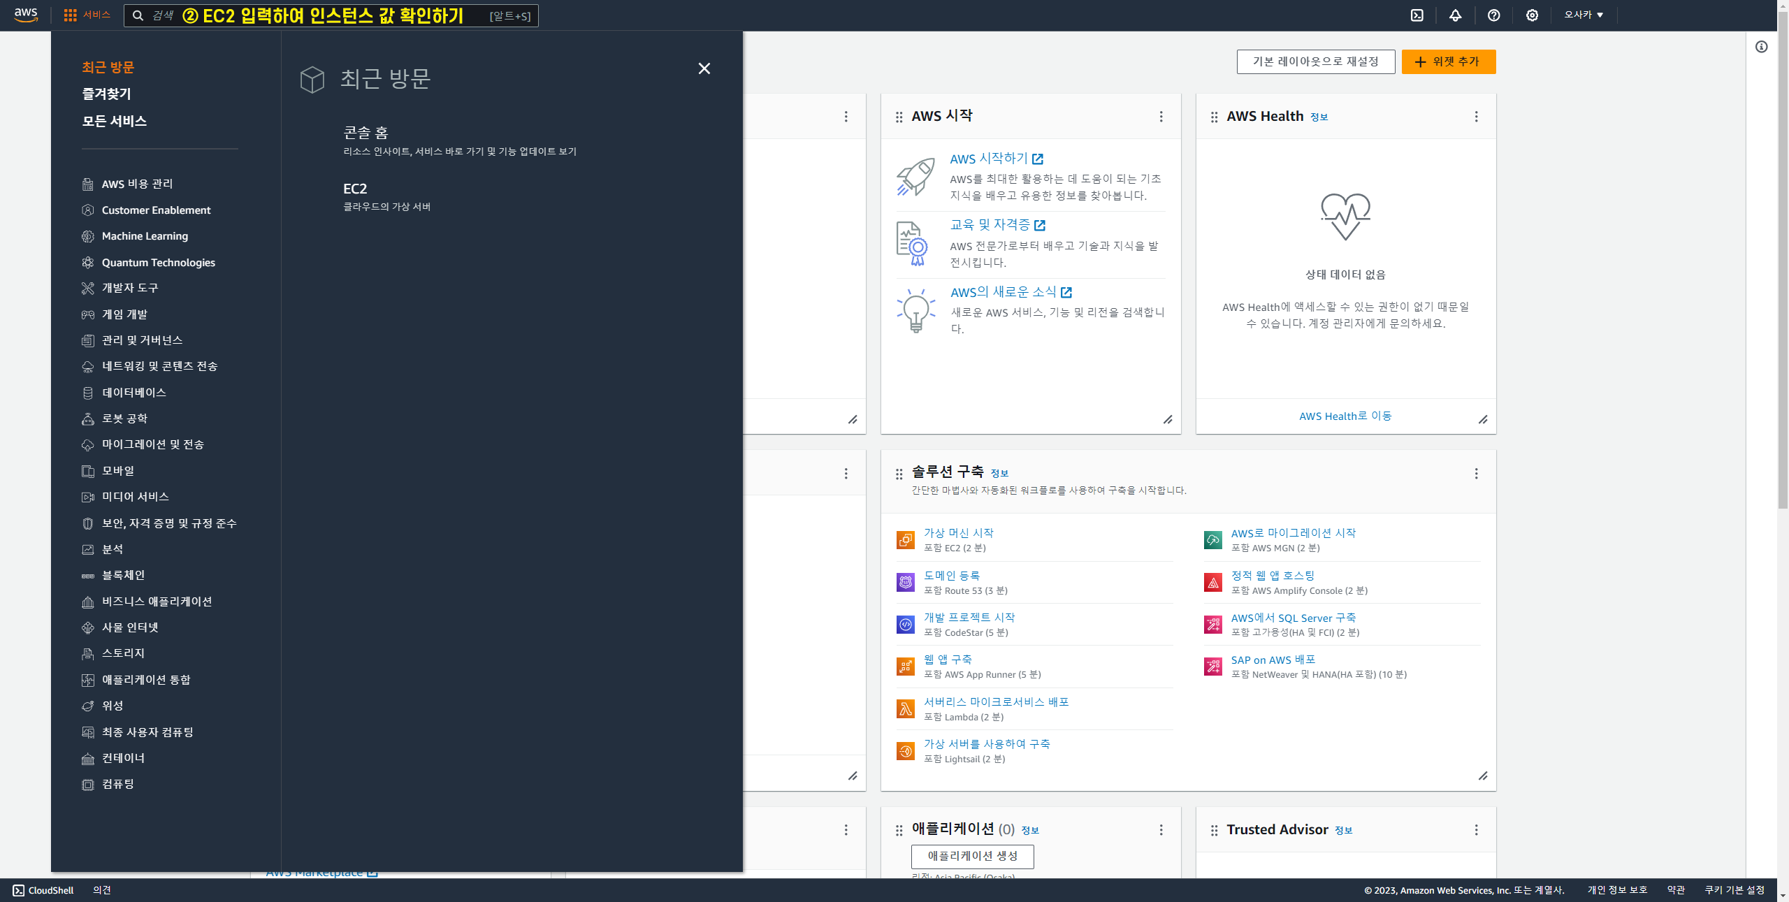Expand the 오사카 region dropdown
Viewport: 1789px width, 902px height.
coord(1584,15)
